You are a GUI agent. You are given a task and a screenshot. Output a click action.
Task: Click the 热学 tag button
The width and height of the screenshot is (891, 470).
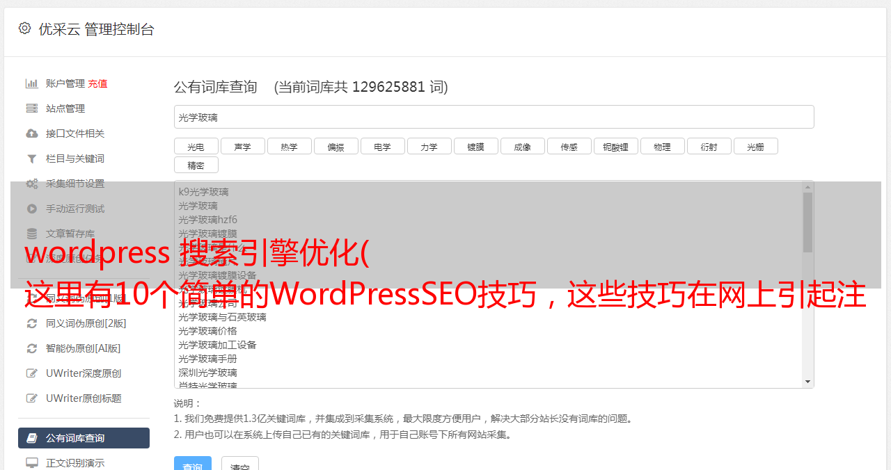[290, 147]
